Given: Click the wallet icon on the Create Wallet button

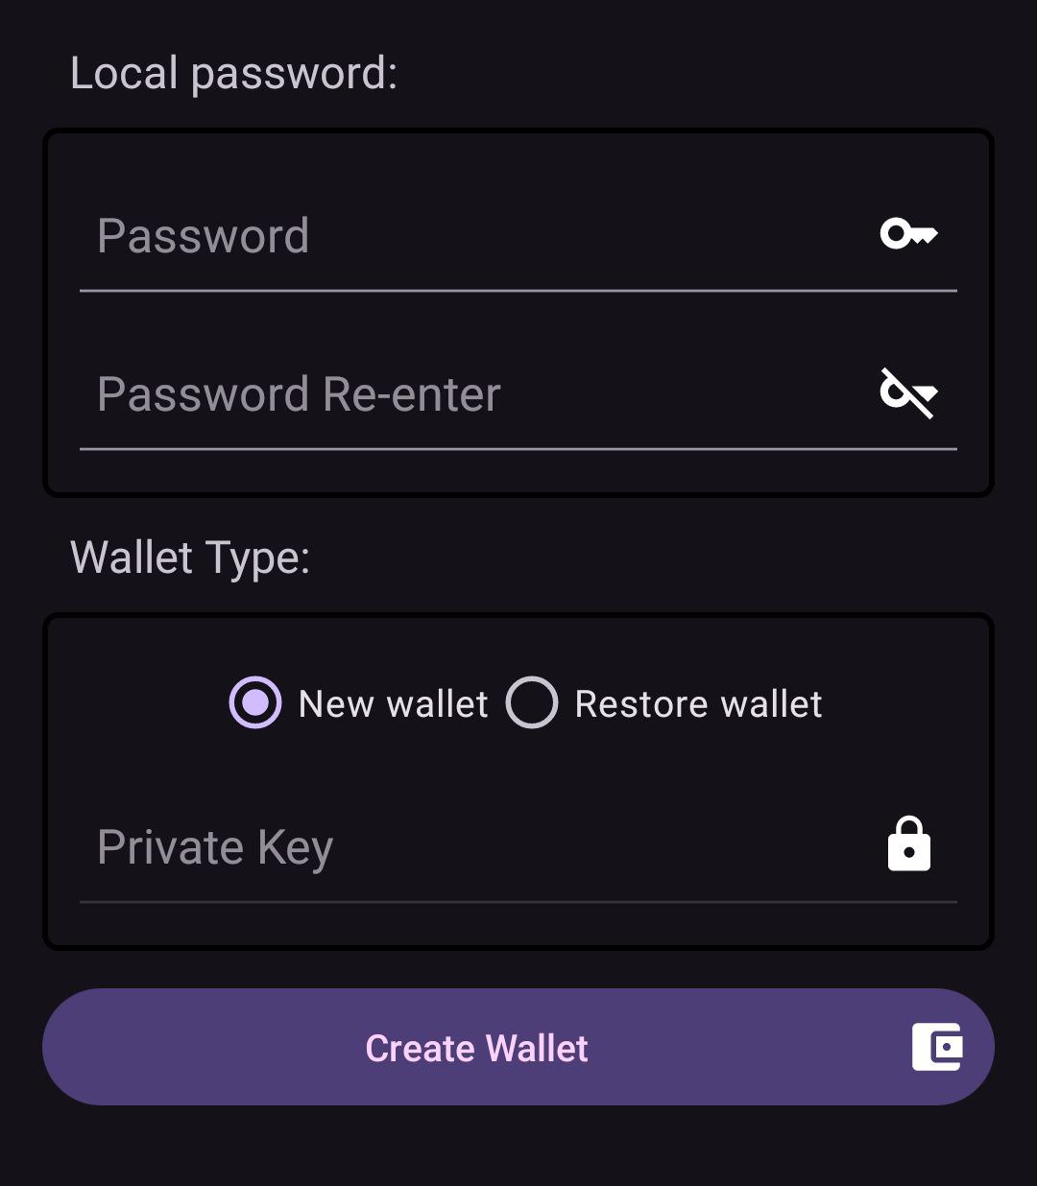Looking at the screenshot, I should point(937,1047).
